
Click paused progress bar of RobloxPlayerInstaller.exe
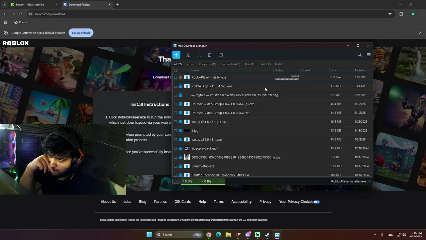(287, 79)
